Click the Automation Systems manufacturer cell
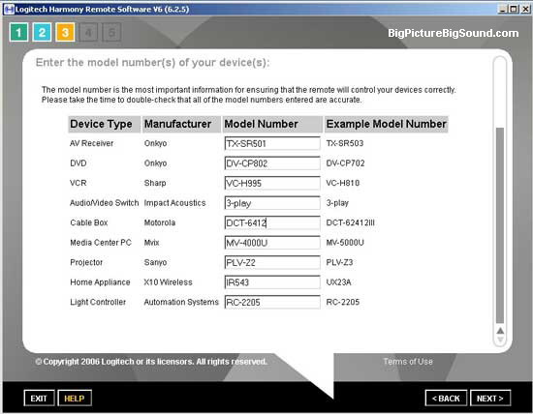 coord(181,302)
